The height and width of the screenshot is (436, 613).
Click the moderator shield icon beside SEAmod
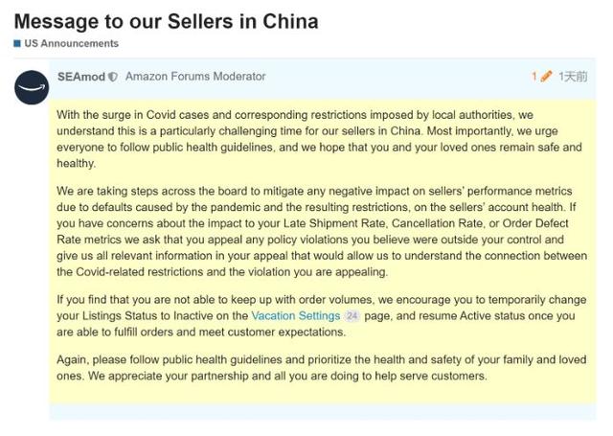(113, 77)
